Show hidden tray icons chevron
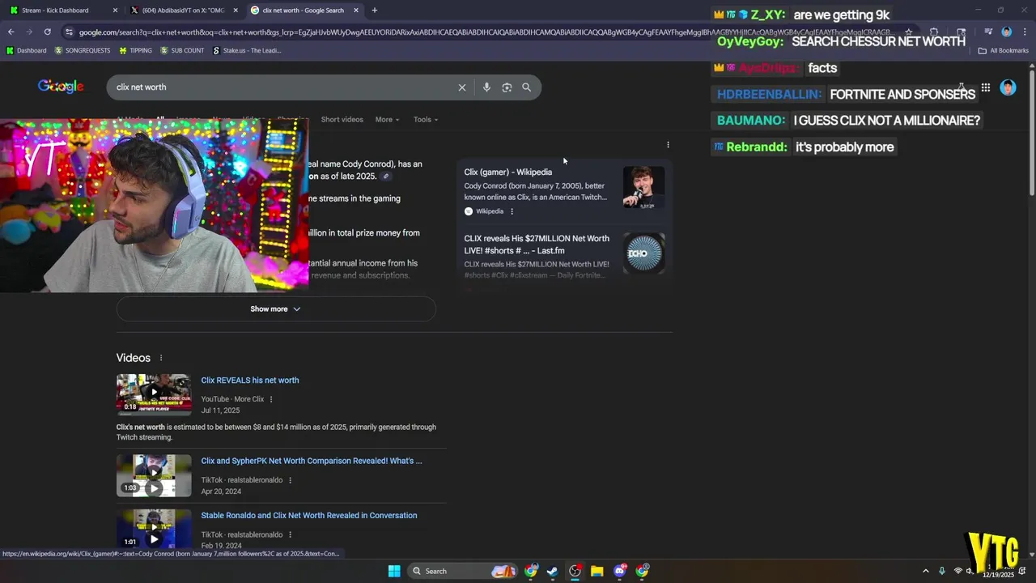 point(925,571)
